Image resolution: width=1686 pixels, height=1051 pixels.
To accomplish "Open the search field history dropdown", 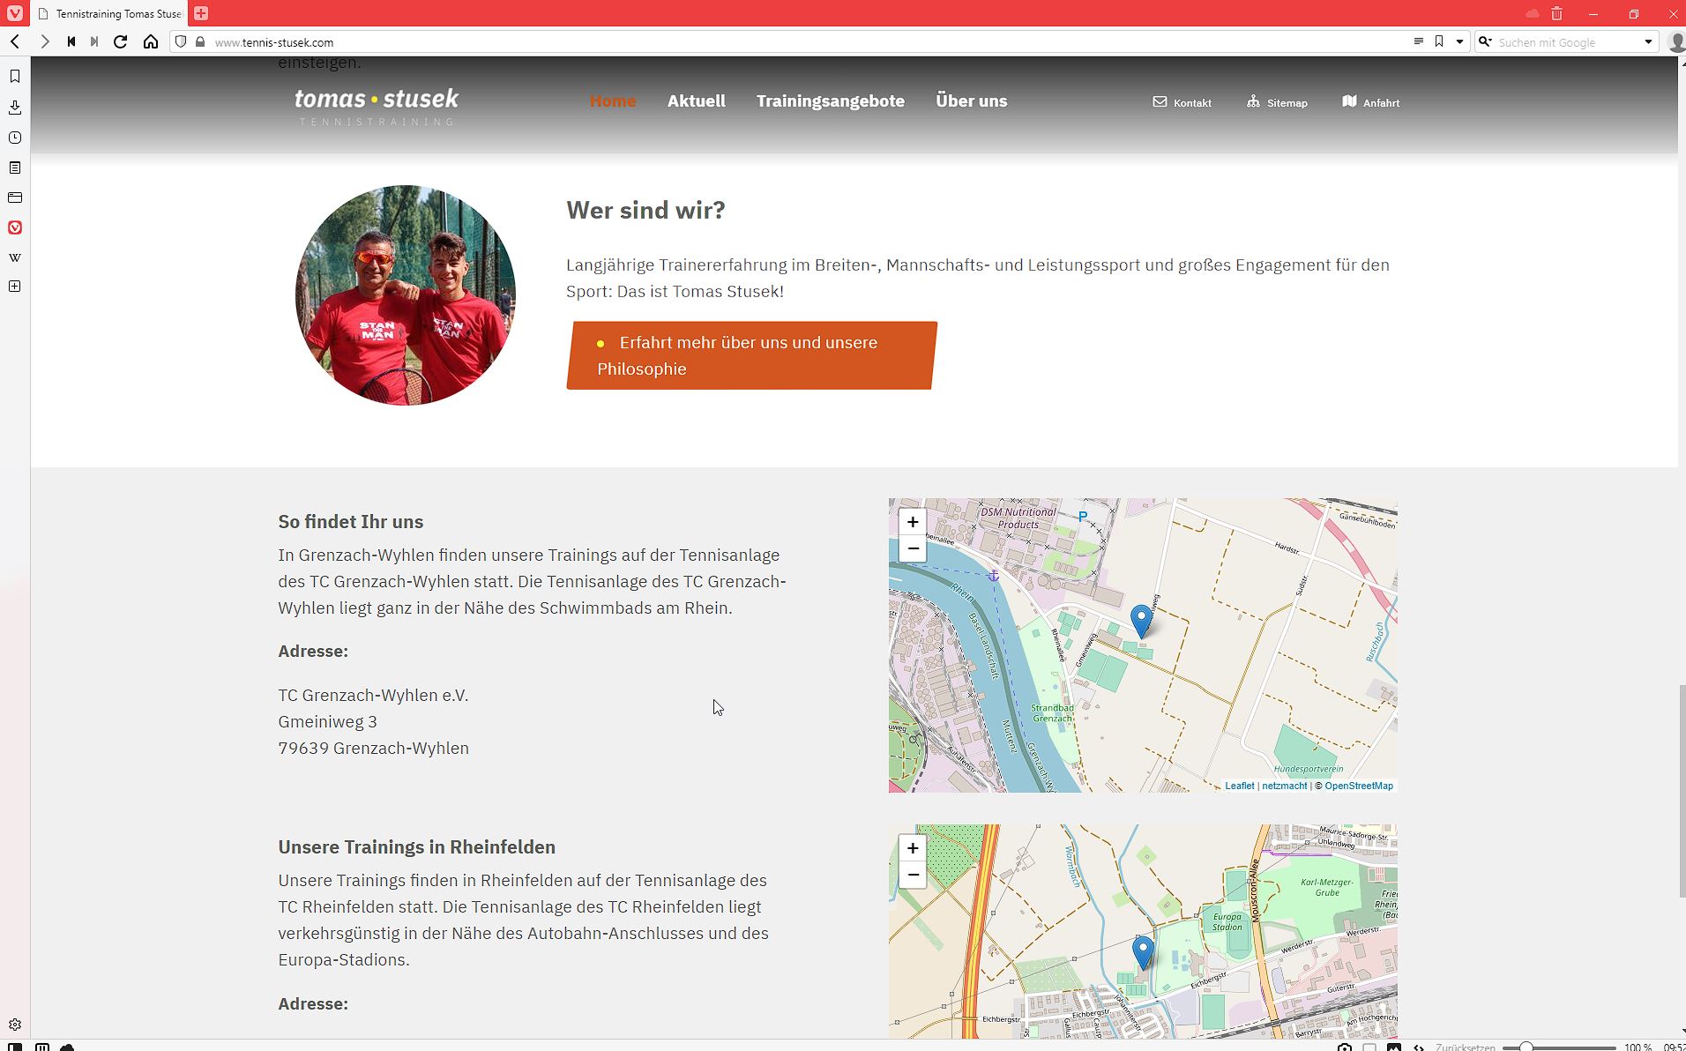I will (1647, 41).
